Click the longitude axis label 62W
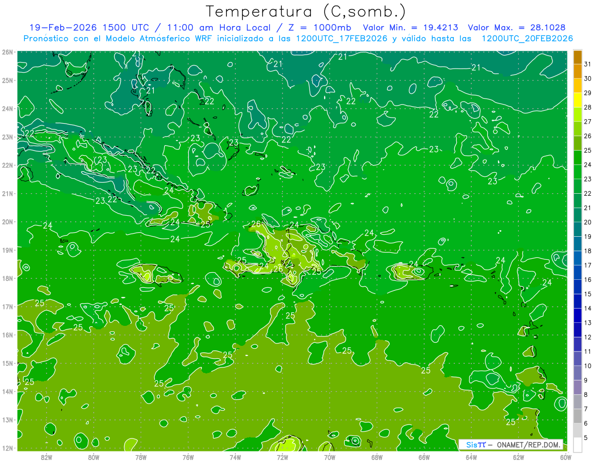 [518, 457]
